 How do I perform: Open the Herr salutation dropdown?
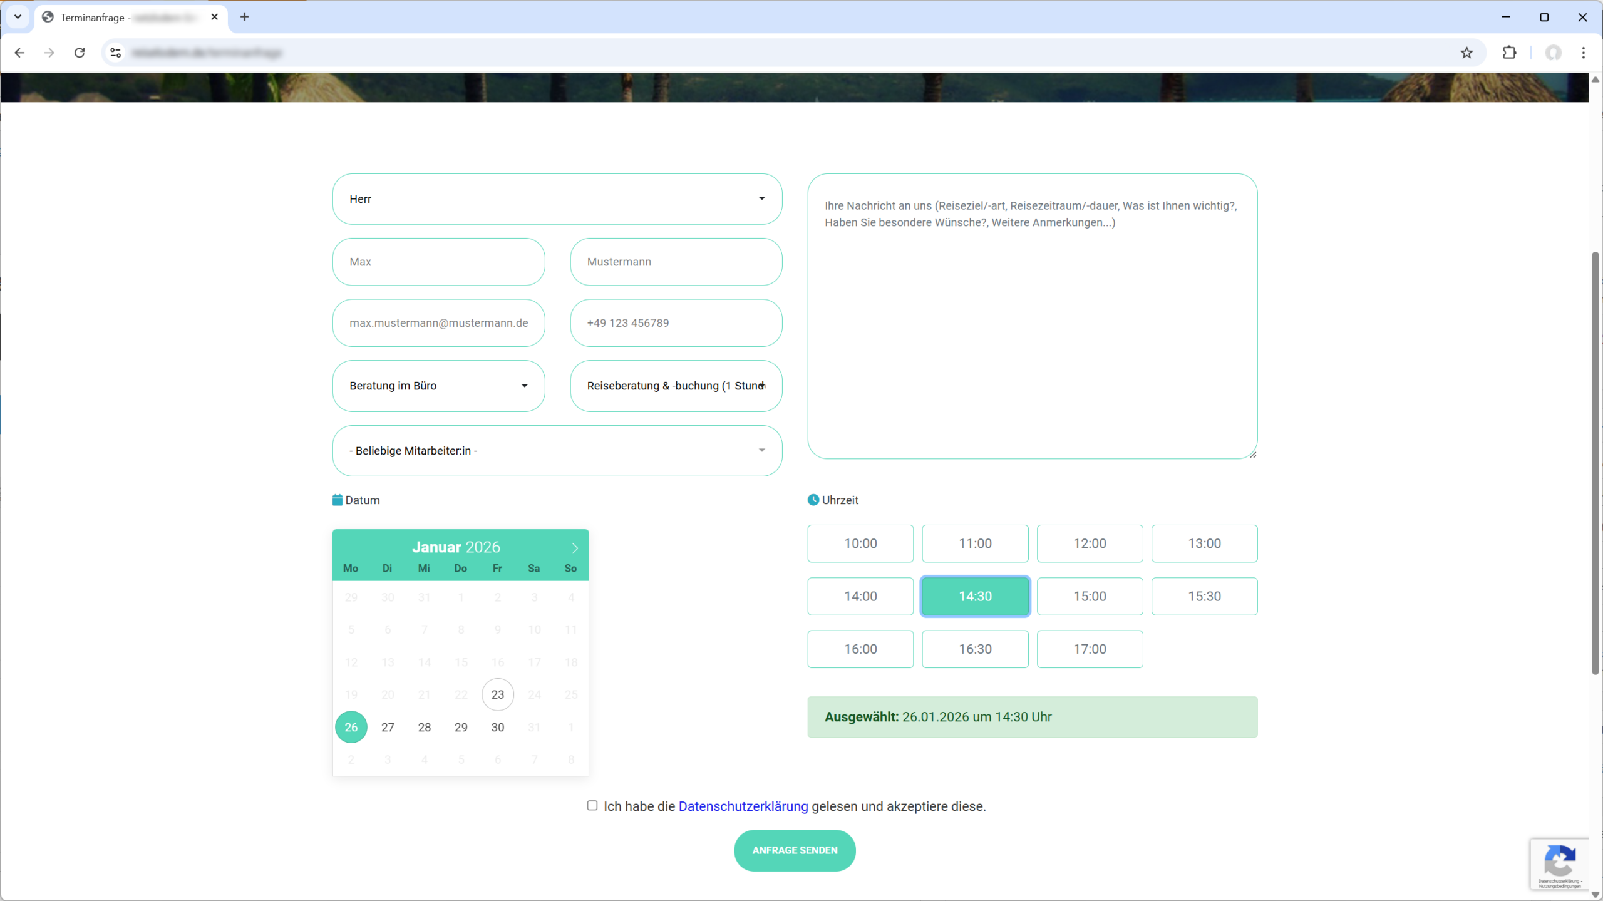click(557, 199)
